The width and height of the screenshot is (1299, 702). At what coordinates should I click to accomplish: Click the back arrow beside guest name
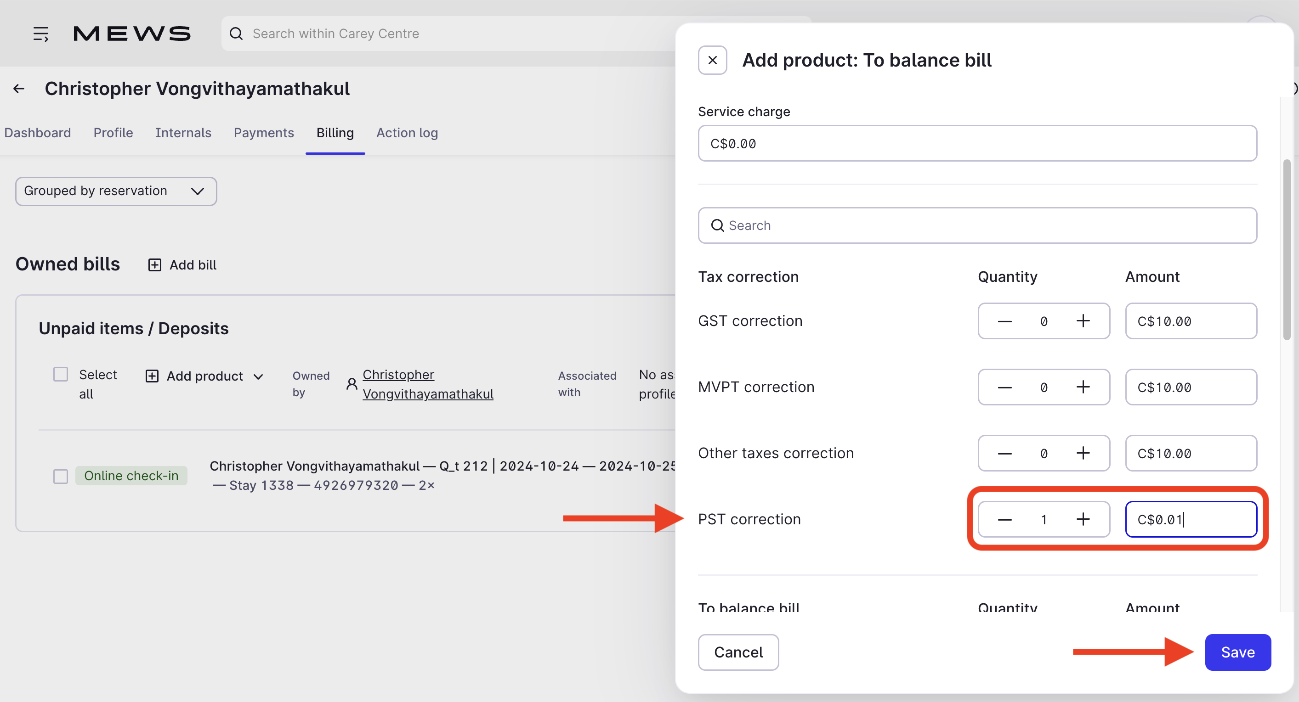[19, 89]
